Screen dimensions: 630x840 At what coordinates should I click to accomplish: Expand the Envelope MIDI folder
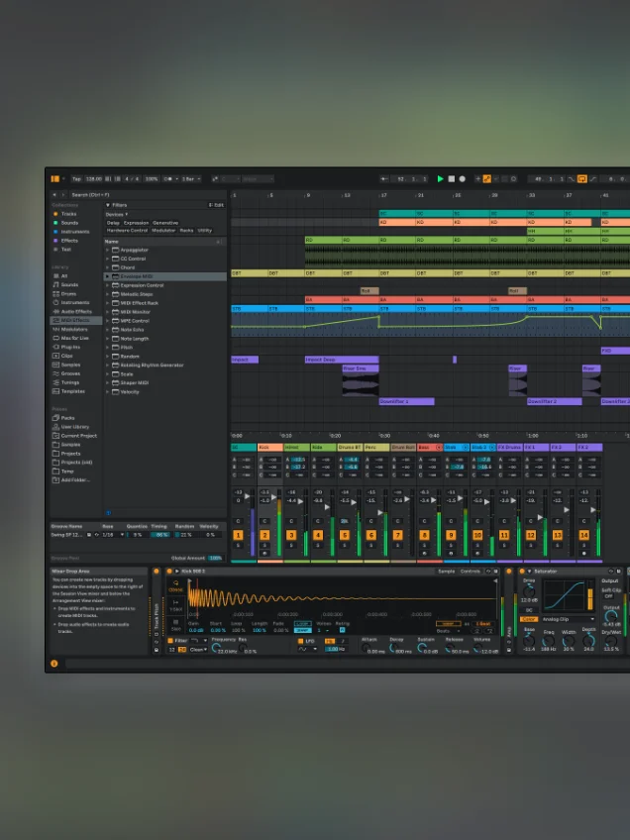107,276
